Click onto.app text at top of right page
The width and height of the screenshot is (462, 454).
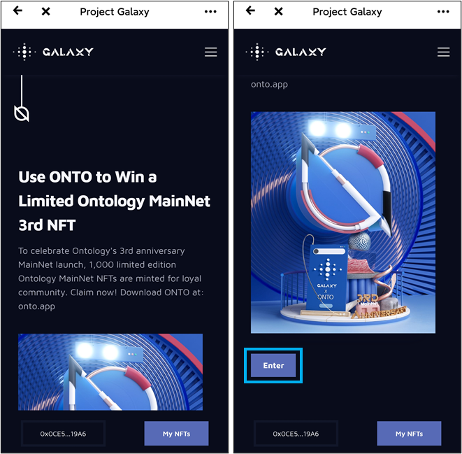click(269, 85)
